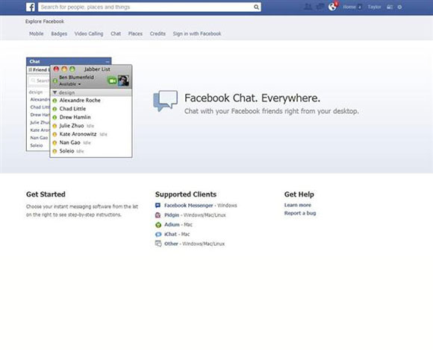Click idle status dot beside Kate Aronowitz
This screenshot has height=350, width=433.
pyautogui.click(x=54, y=134)
